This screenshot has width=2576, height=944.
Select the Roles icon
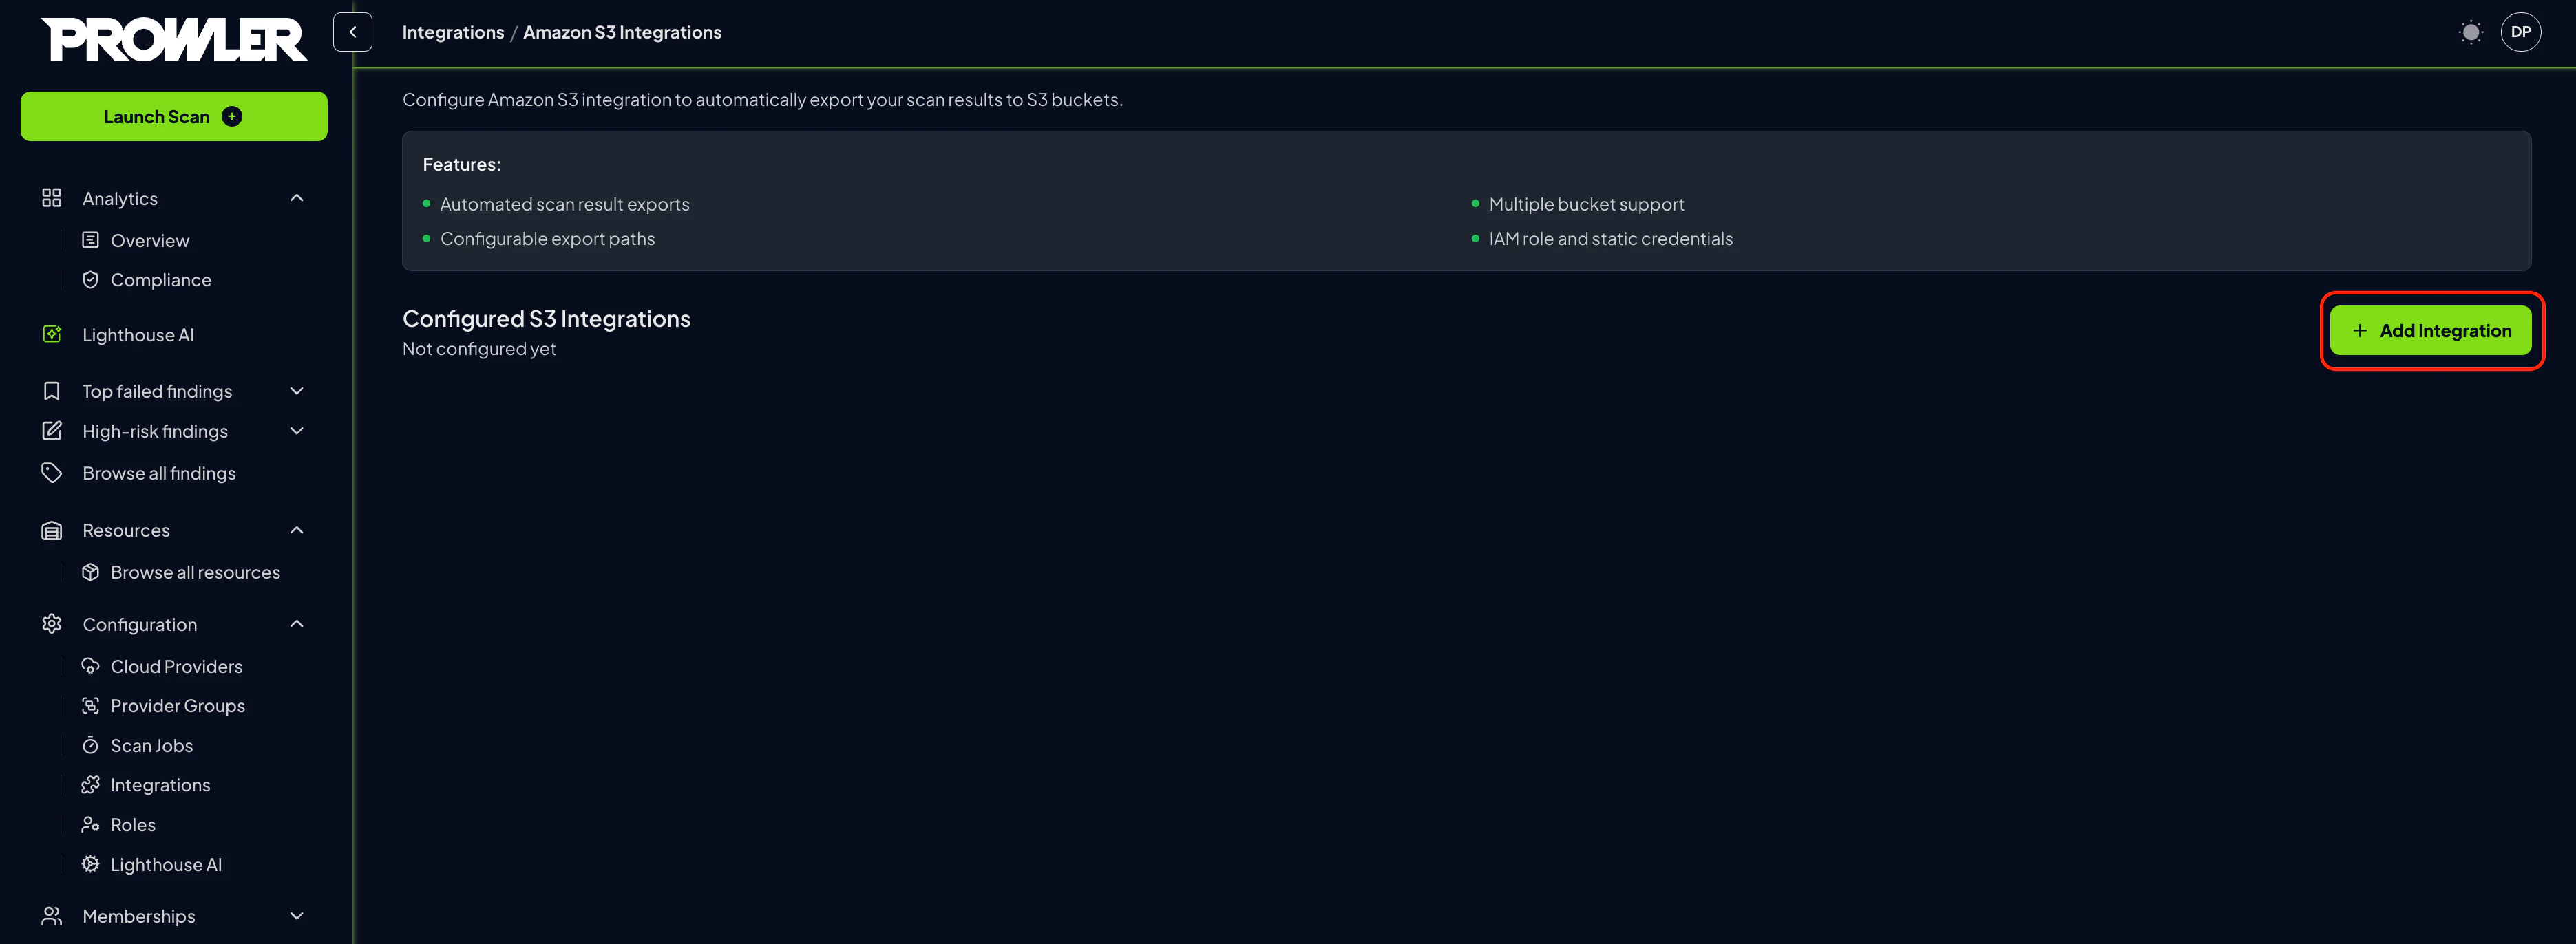[90, 824]
